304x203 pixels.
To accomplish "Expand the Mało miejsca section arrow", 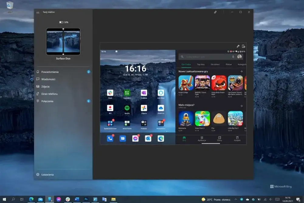I will tap(241, 106).
